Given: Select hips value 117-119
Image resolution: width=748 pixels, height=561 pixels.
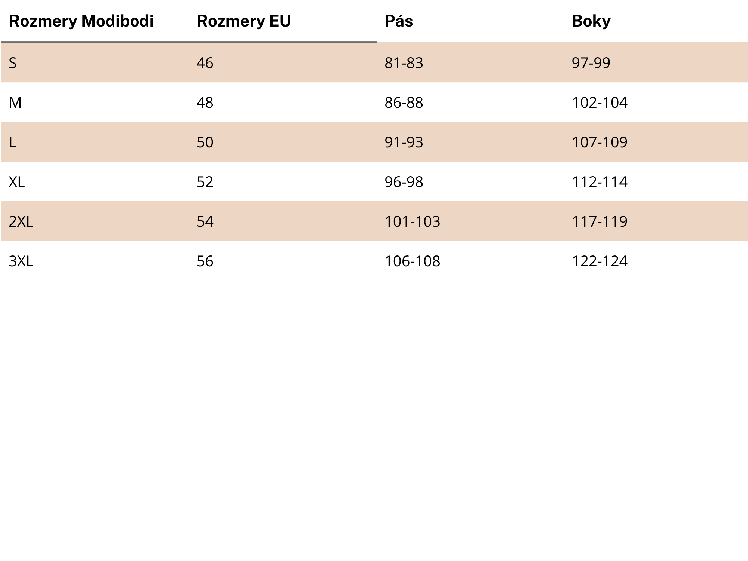Looking at the screenshot, I should [x=600, y=221].
